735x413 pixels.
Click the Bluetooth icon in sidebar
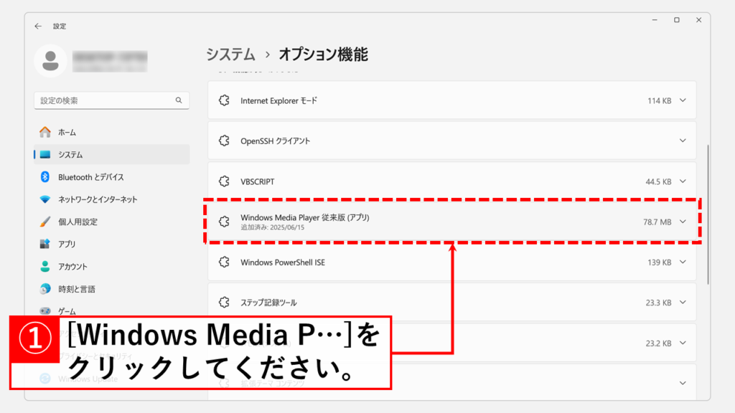tap(45, 177)
